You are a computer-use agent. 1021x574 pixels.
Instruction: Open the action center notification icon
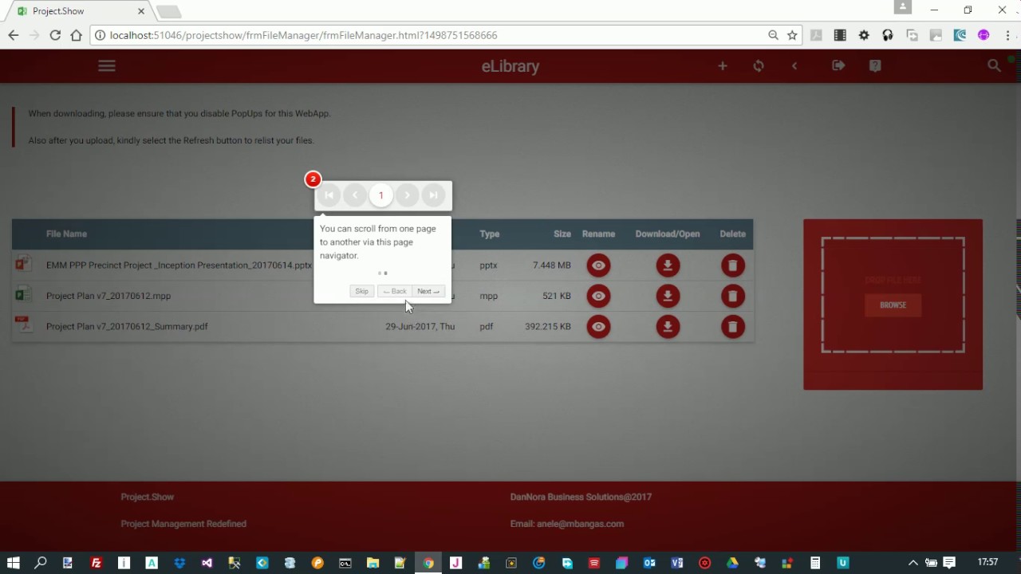tap(949, 563)
